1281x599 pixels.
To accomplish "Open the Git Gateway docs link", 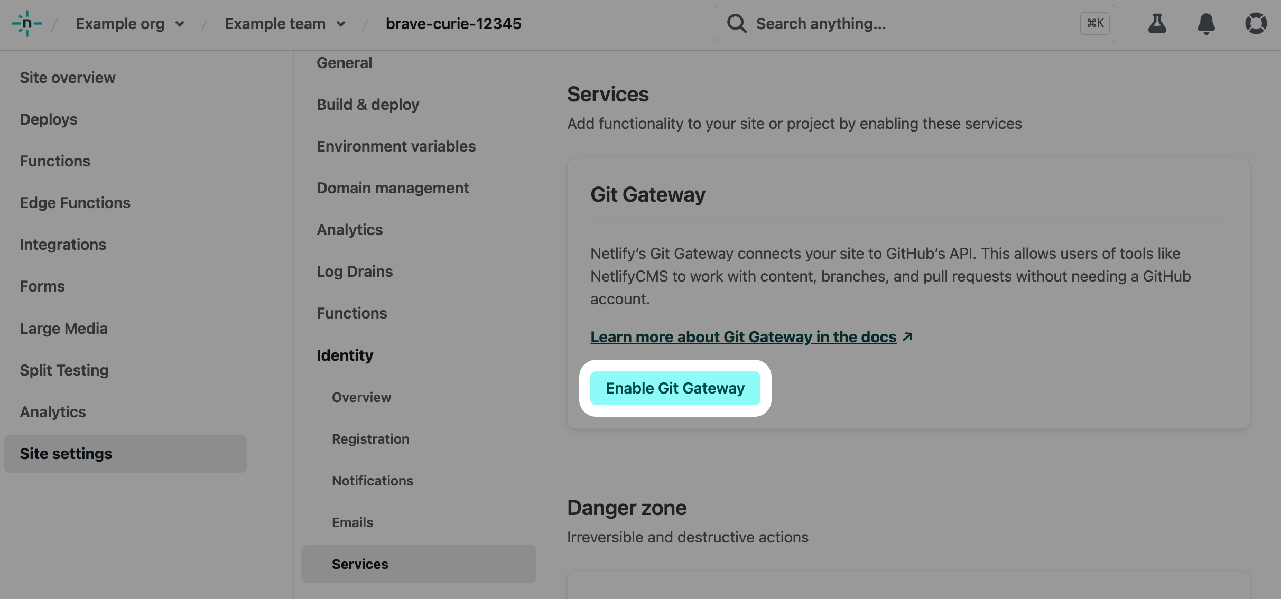I will (743, 337).
